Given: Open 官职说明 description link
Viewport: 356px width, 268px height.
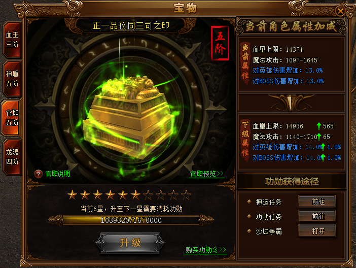Looking at the screenshot, I should (x=58, y=174).
